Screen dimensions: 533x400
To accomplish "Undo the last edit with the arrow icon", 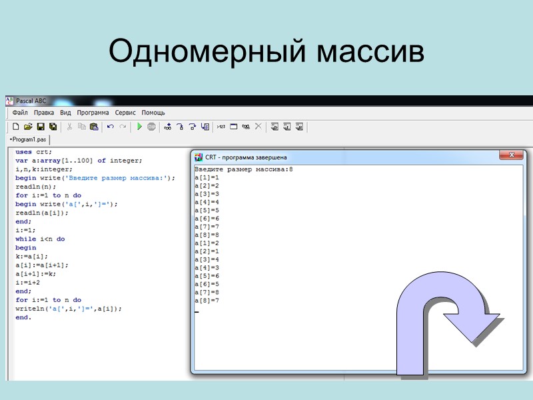I will point(110,125).
